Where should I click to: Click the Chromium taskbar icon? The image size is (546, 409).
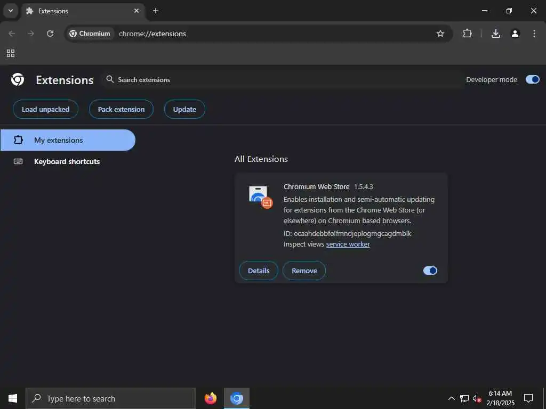(237, 398)
